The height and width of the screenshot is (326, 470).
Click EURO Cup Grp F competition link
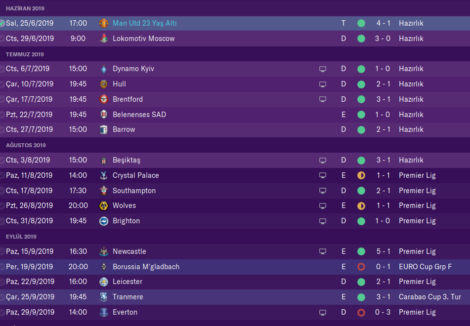pyautogui.click(x=425, y=267)
